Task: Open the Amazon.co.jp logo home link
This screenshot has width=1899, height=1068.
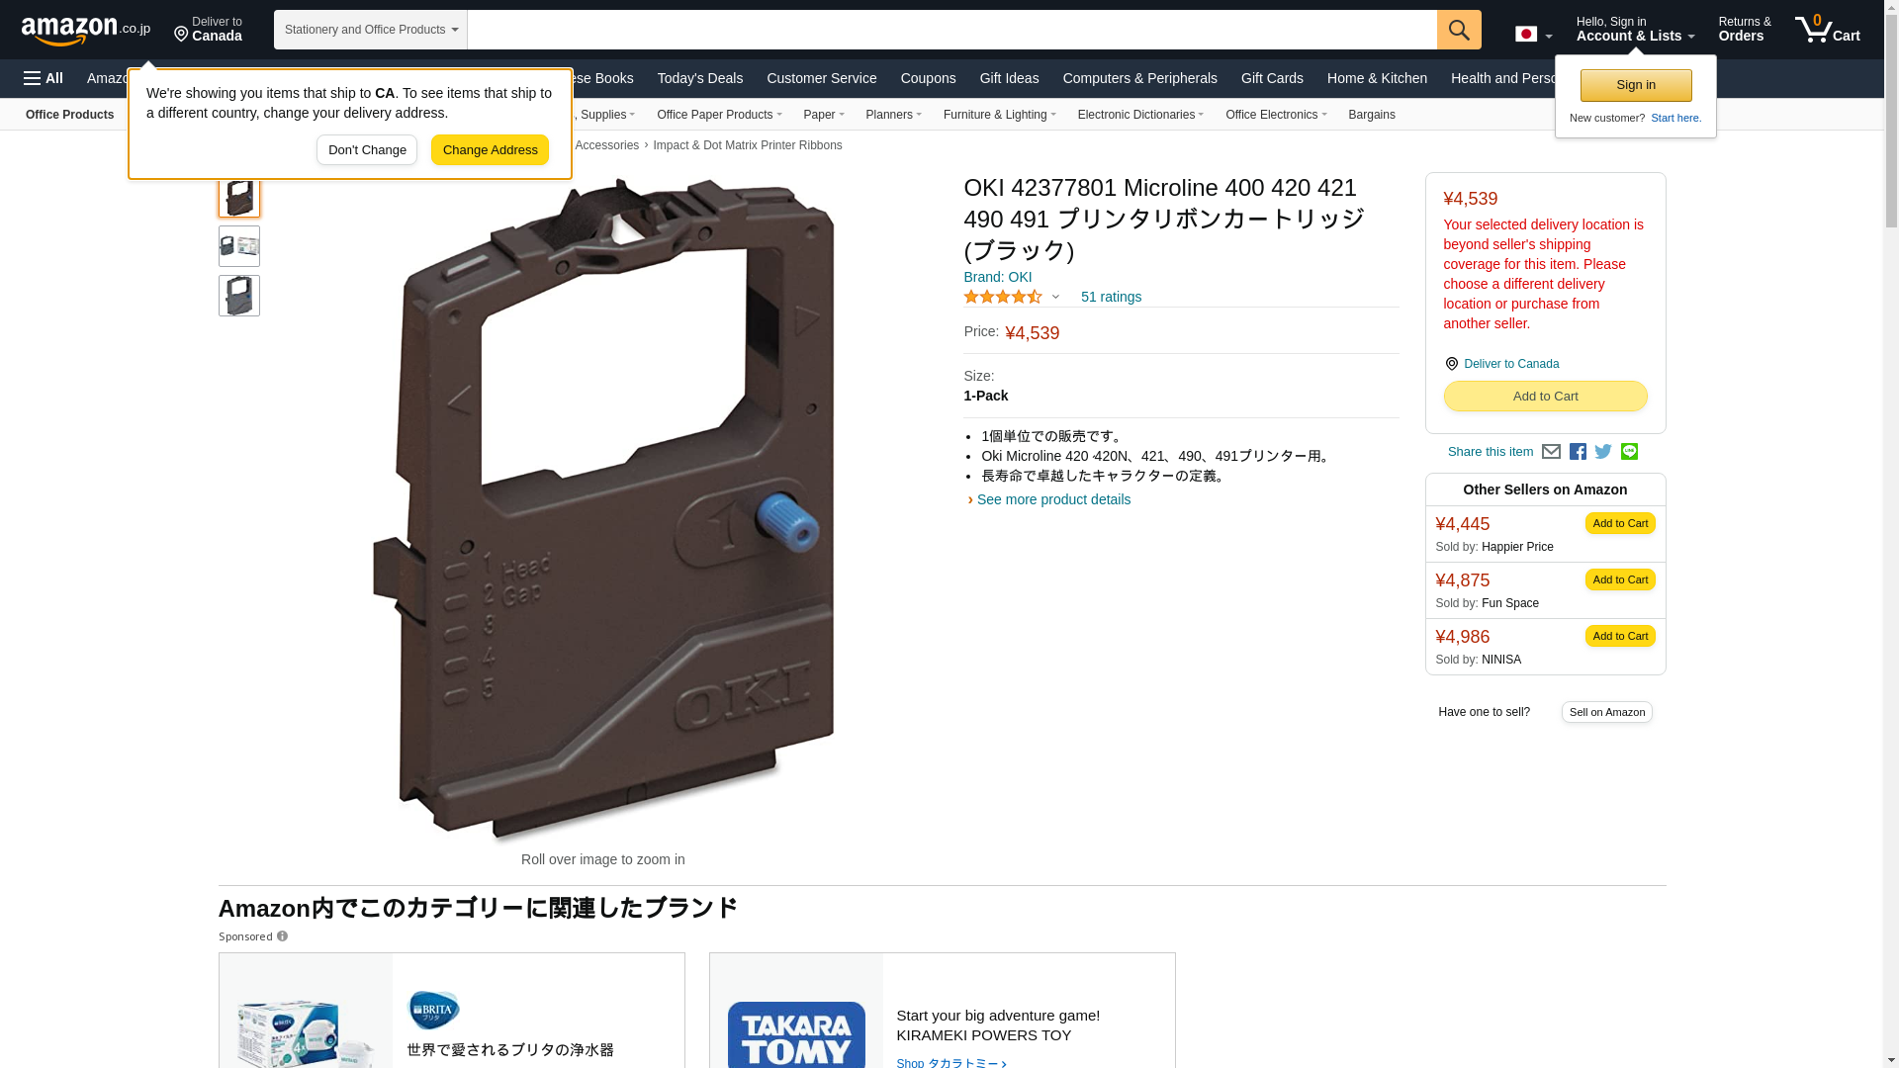Action: pos(86,30)
